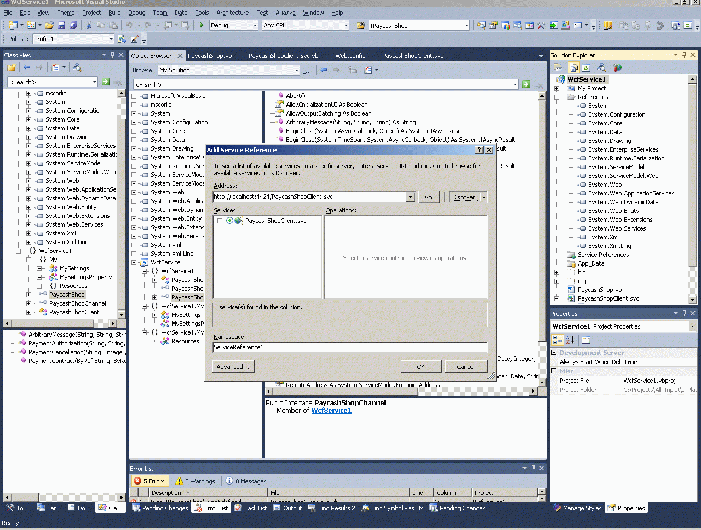Click the Find Results 2 tab
Screen dimensions: 701x530
(331, 508)
